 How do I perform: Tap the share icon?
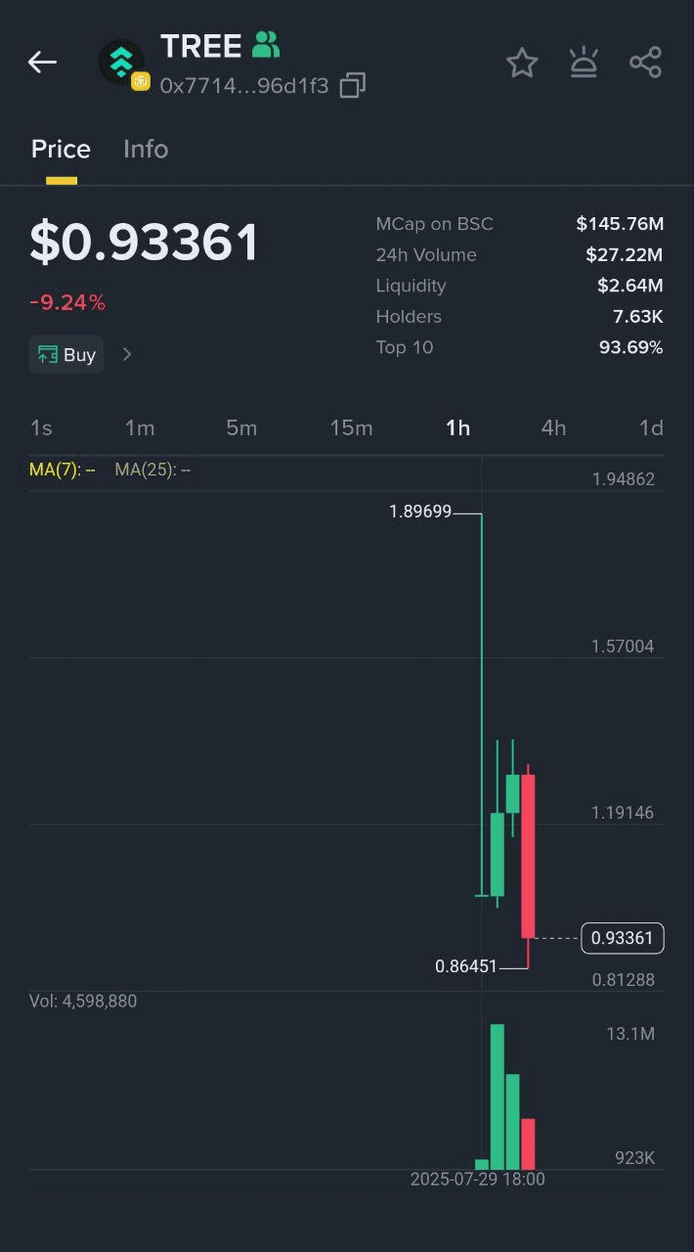click(645, 63)
